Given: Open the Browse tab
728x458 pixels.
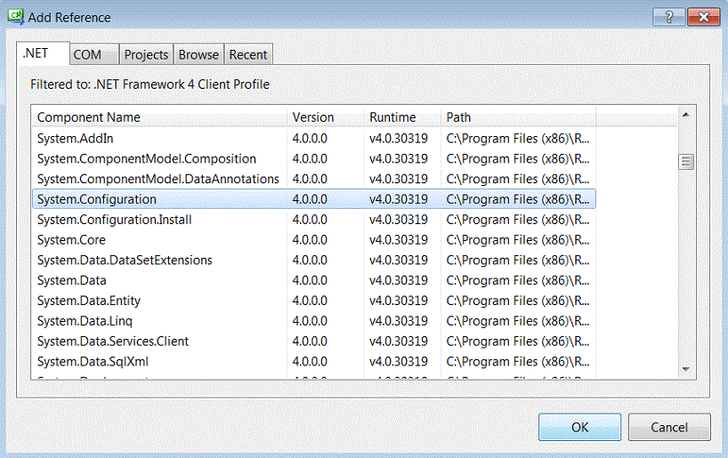Looking at the screenshot, I should click(198, 54).
